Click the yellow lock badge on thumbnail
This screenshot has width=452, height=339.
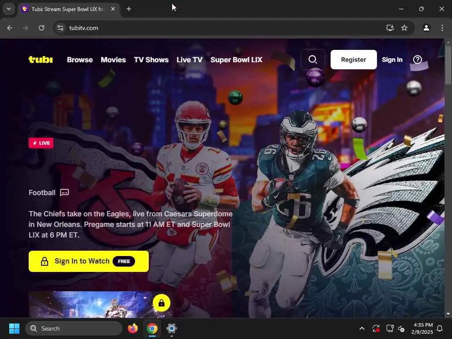[162, 303]
